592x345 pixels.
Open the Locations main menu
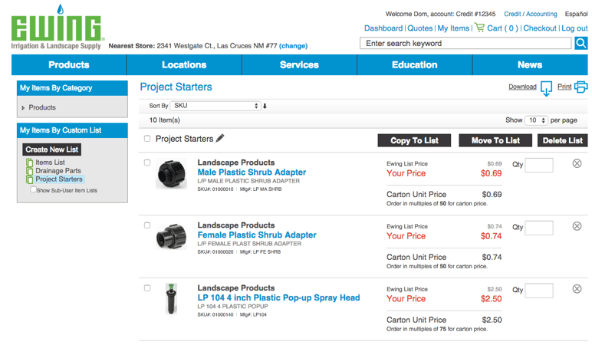coord(184,64)
